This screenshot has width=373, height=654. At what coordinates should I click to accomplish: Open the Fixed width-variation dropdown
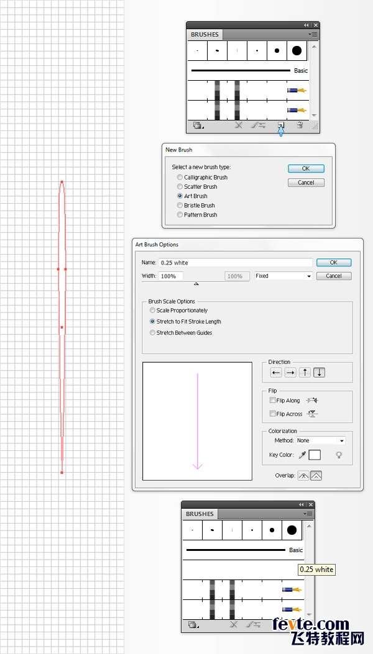pyautogui.click(x=283, y=276)
